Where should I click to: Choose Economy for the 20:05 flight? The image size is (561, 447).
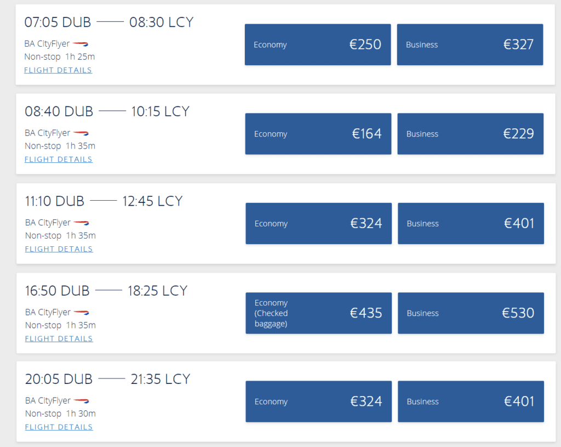(318, 401)
